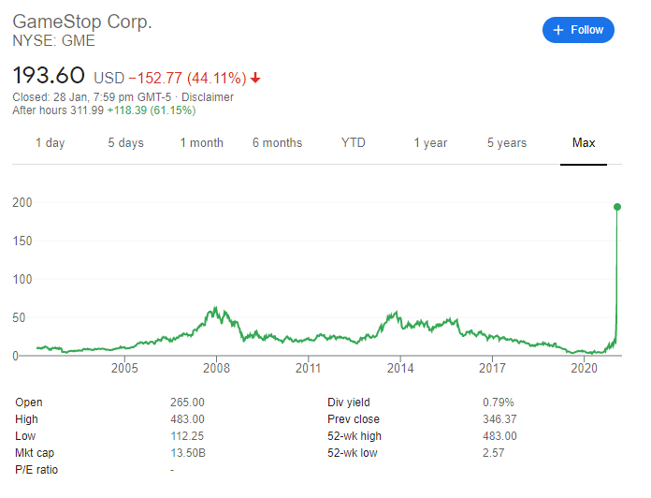The image size is (651, 498).
Task: Click the 52-wk high value
Action: click(499, 436)
